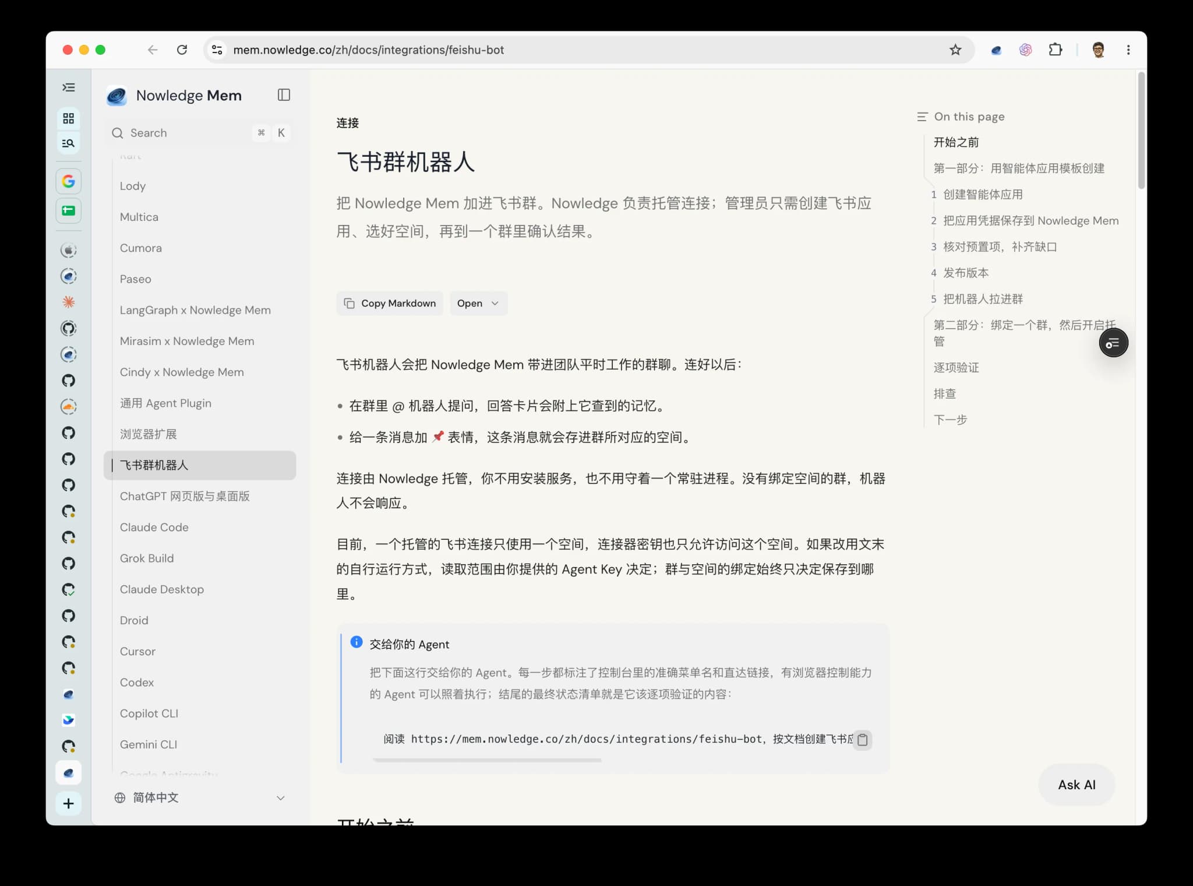Switch to the Google pinned tab
The height and width of the screenshot is (886, 1193).
coord(69,181)
